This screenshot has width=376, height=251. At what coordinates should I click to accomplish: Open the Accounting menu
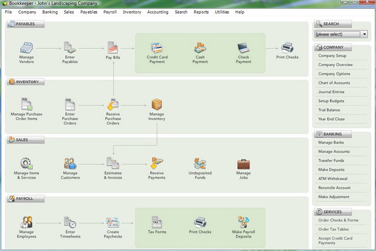click(x=157, y=12)
